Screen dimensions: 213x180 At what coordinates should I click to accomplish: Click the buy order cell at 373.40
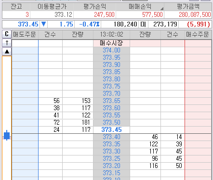pos(198,137)
